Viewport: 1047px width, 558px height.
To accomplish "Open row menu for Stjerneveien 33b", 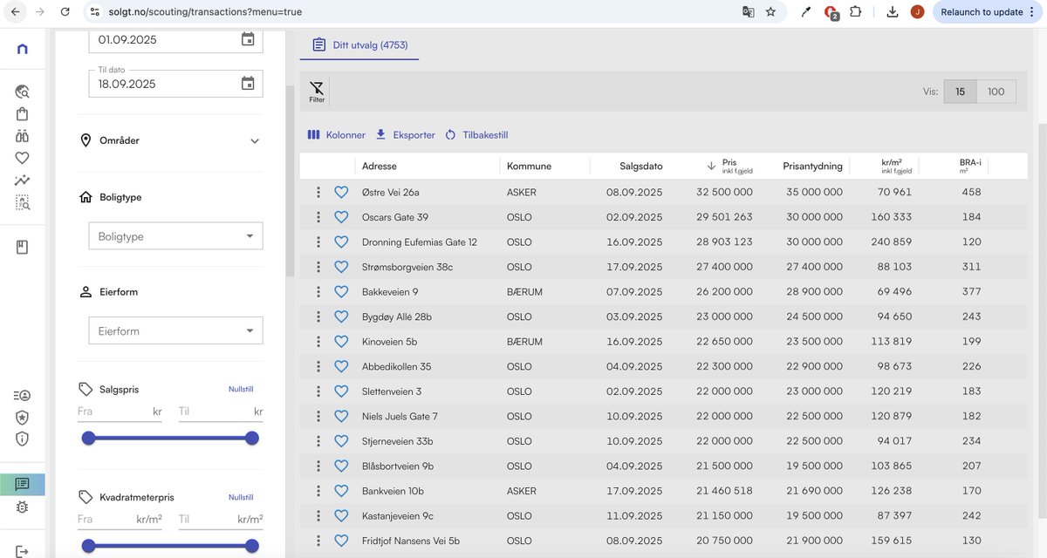I will (x=318, y=441).
